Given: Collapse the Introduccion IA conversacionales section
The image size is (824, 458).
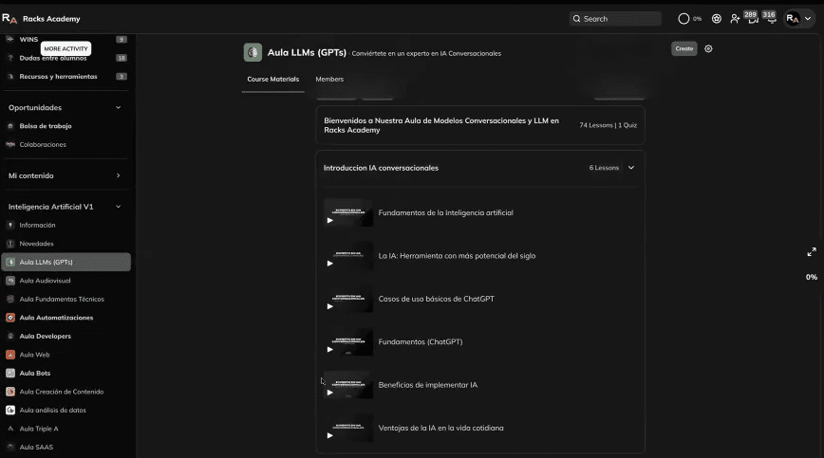Looking at the screenshot, I should [630, 168].
